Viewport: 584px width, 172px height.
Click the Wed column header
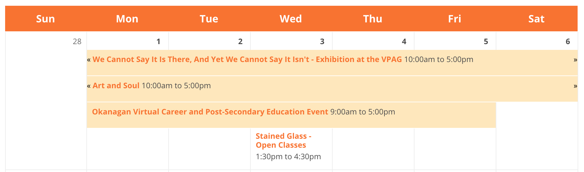[291, 19]
